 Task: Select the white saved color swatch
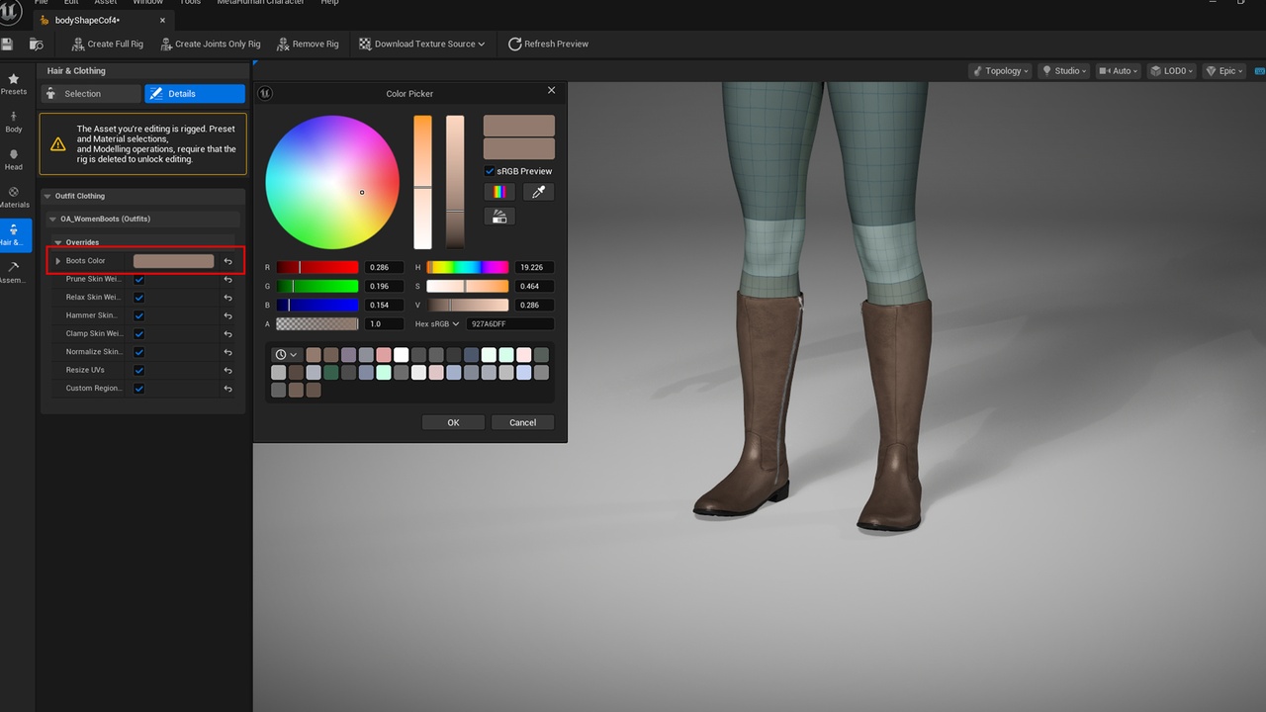click(401, 354)
